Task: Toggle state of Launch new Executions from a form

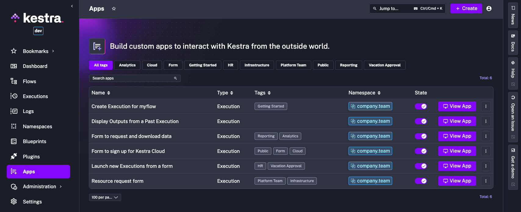Action: point(421,166)
